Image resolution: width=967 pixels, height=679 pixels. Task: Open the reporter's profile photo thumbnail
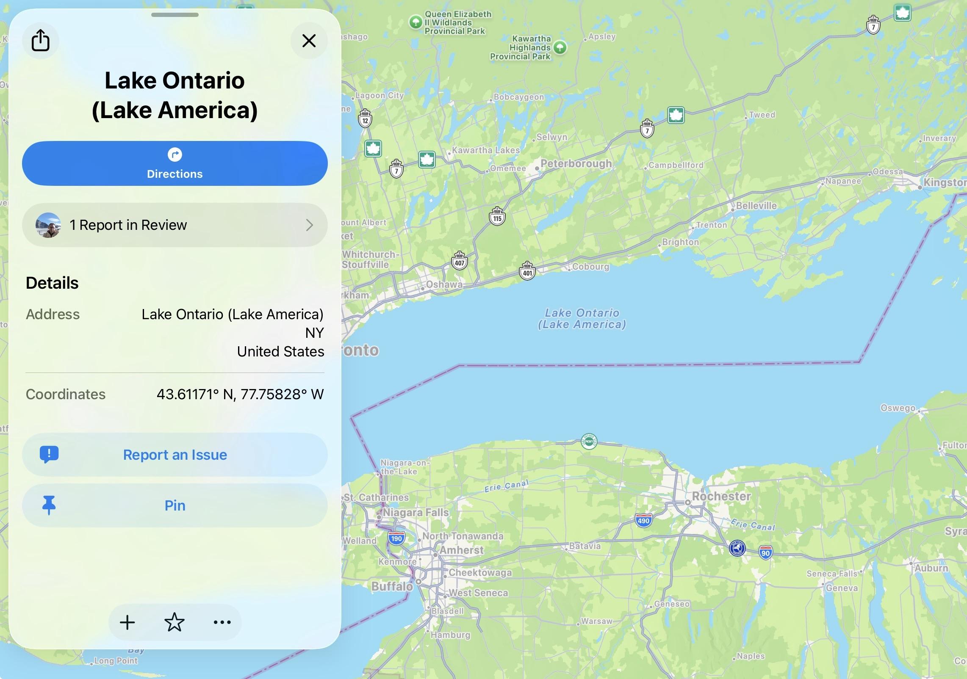tap(48, 225)
